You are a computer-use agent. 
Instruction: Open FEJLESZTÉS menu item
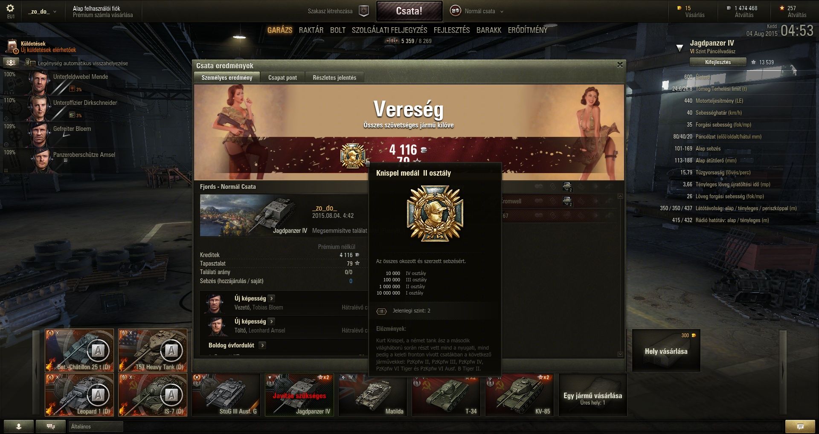point(452,30)
